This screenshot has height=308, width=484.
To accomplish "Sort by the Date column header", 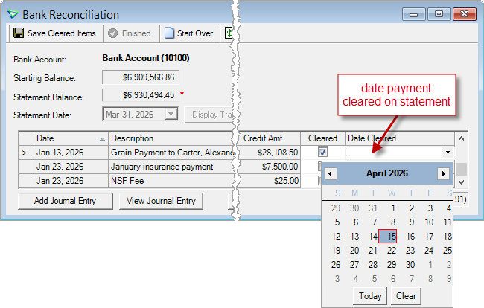I will coord(71,138).
